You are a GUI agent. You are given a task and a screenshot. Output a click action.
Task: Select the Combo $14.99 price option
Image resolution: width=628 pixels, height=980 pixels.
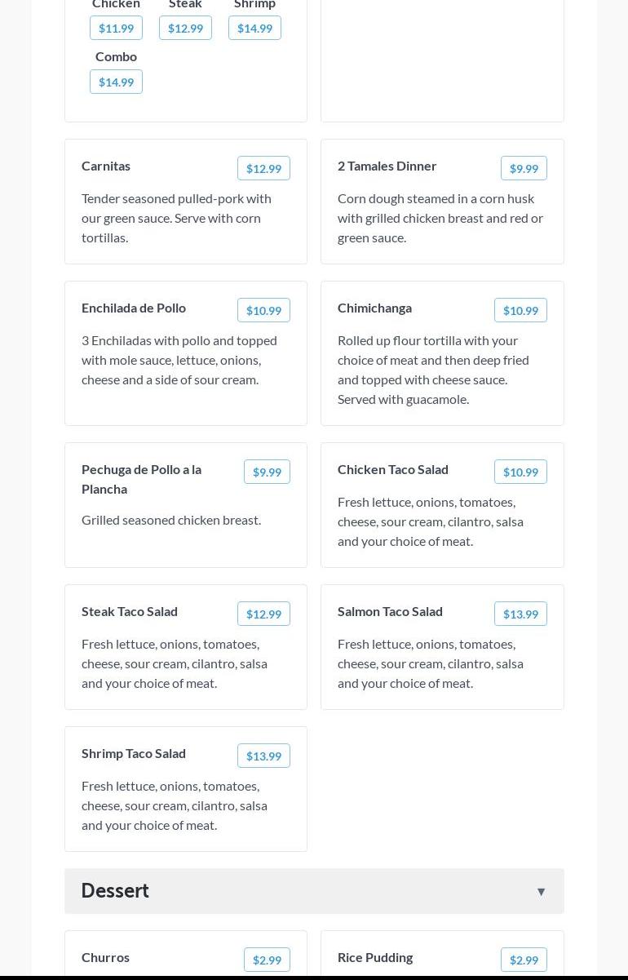(116, 82)
